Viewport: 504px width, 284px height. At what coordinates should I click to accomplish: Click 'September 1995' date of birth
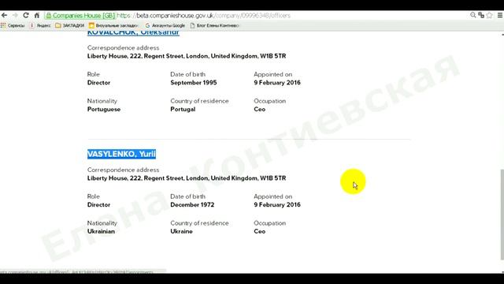tap(194, 83)
